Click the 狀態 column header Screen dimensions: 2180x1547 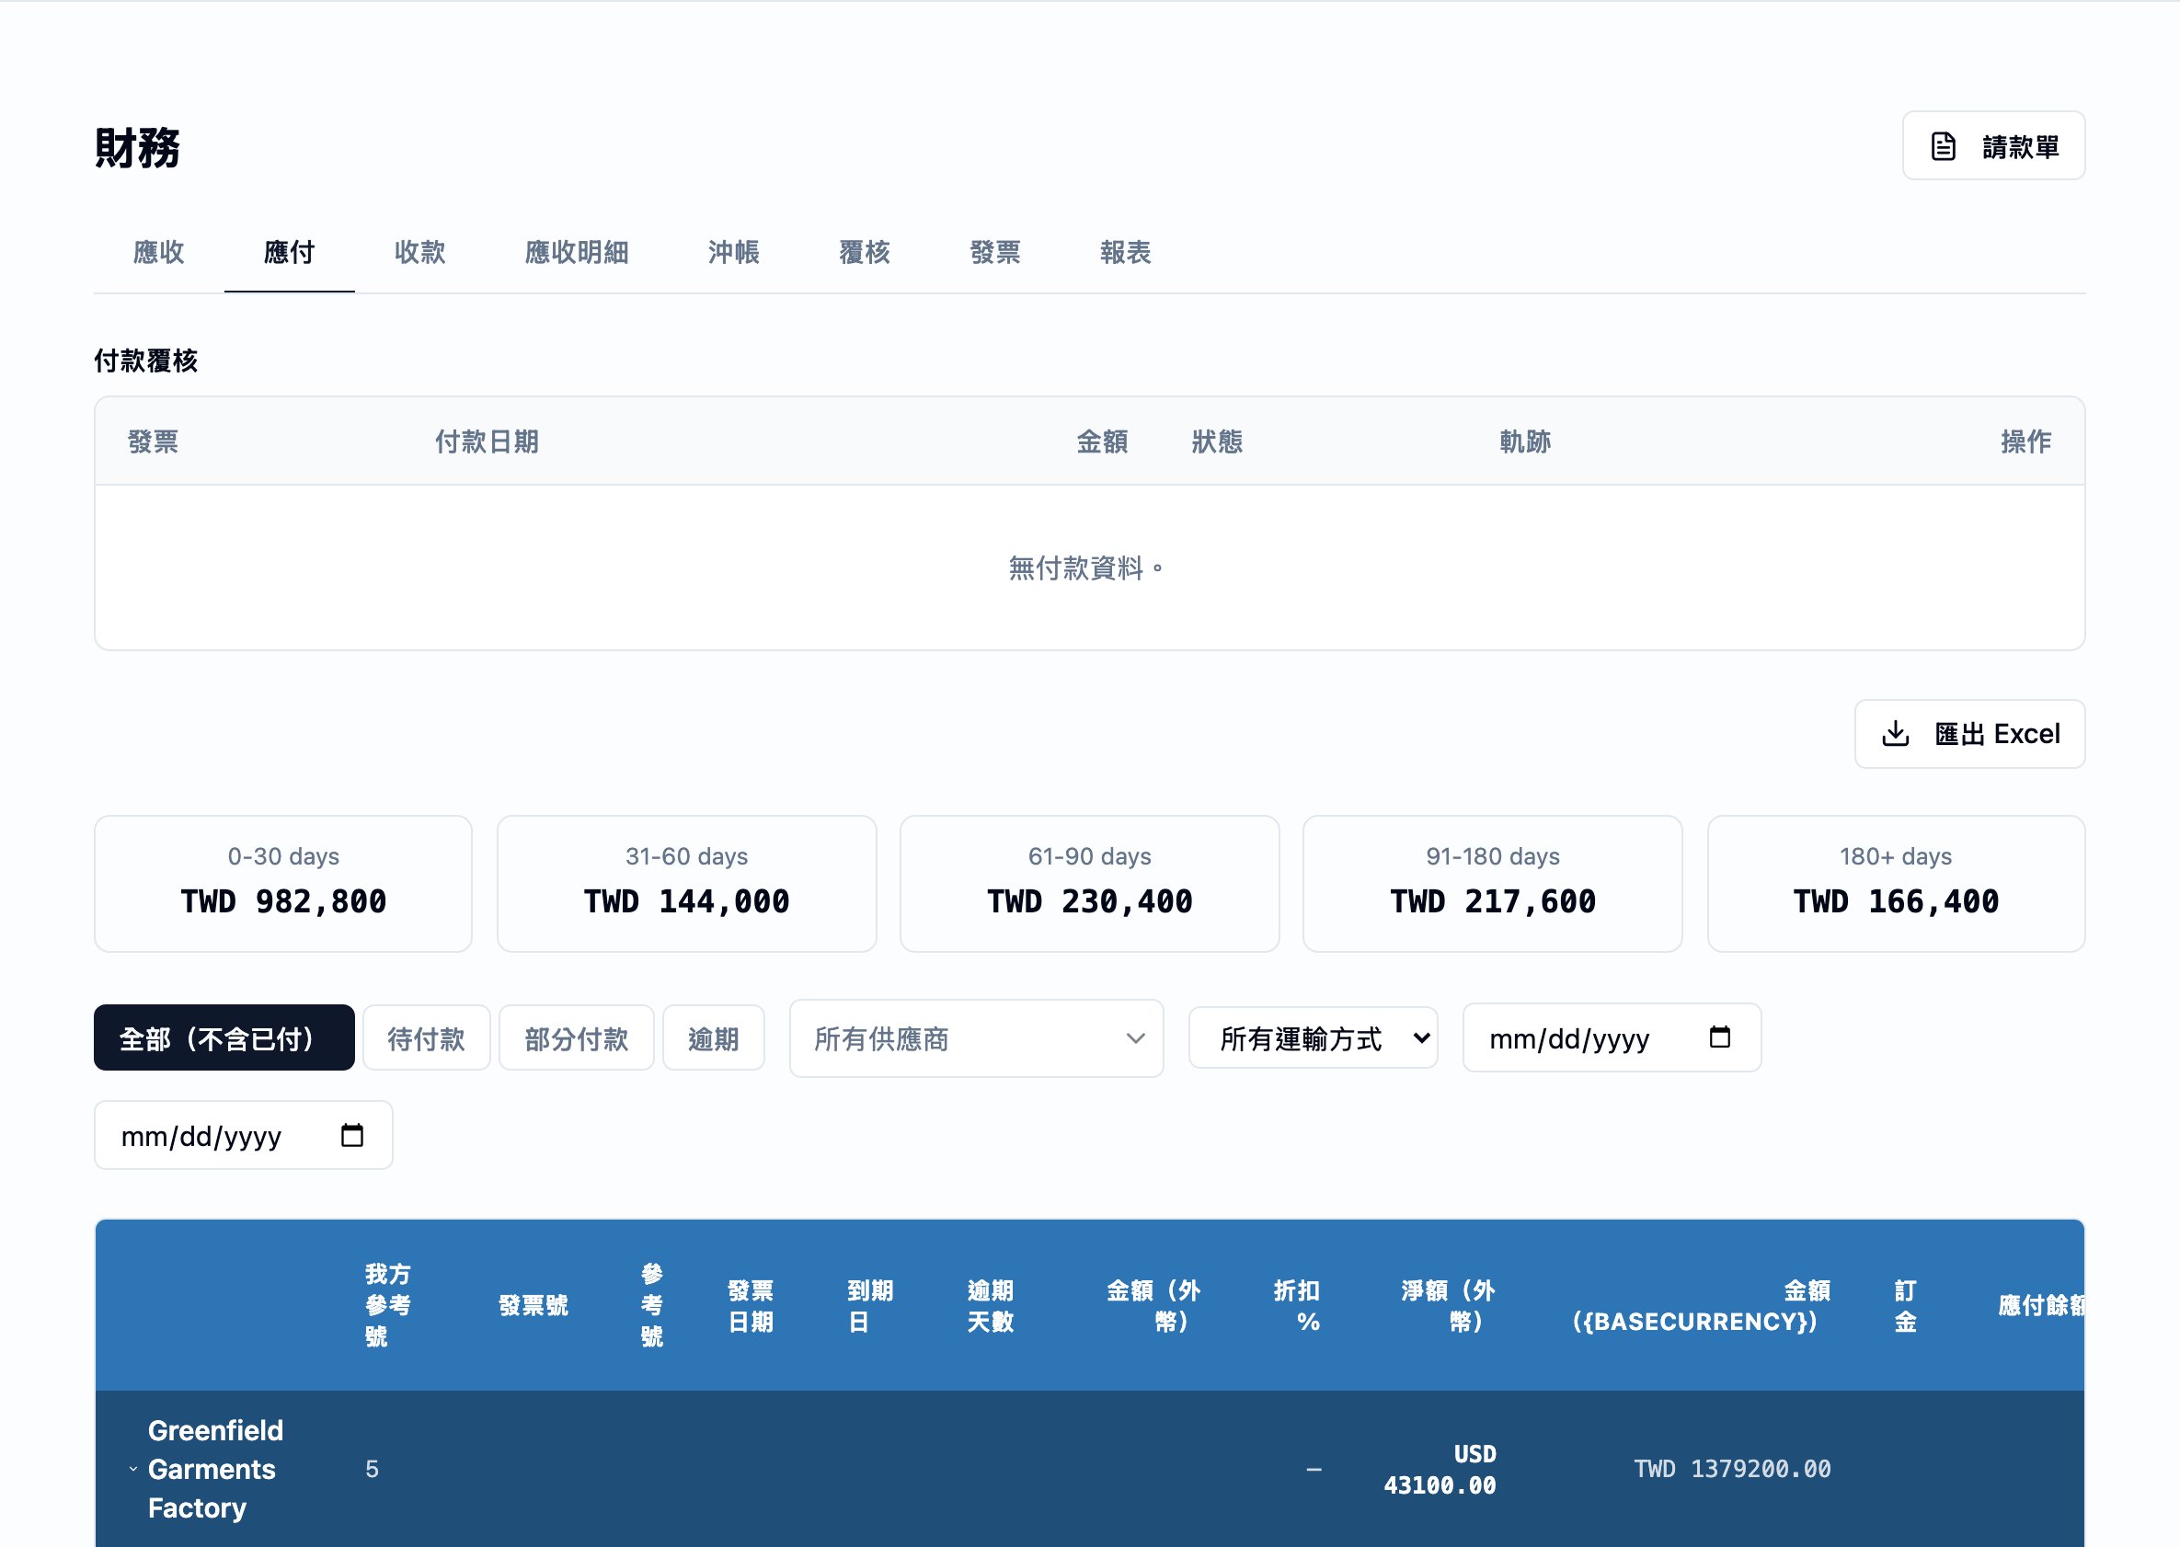click(x=1217, y=441)
